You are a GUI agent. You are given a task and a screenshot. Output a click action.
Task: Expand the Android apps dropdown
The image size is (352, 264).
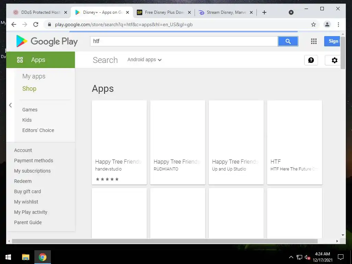tap(144, 60)
